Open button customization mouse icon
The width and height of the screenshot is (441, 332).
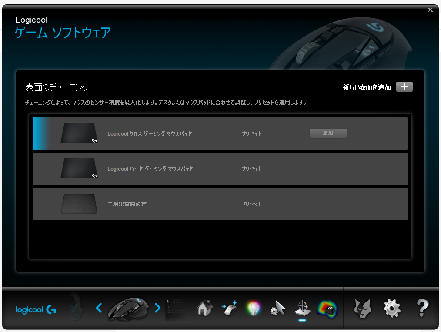[x=230, y=308]
